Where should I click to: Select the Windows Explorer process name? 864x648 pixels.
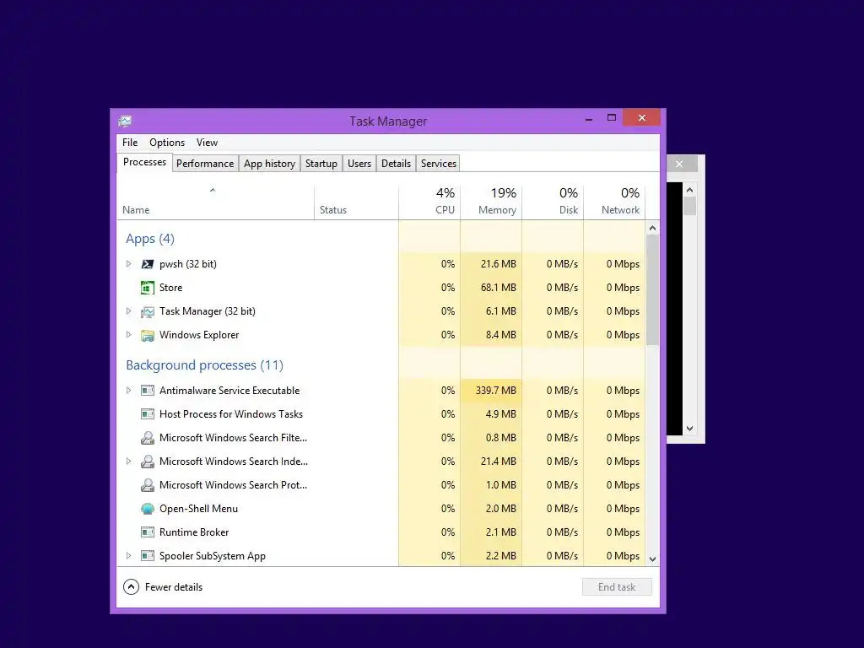click(199, 335)
